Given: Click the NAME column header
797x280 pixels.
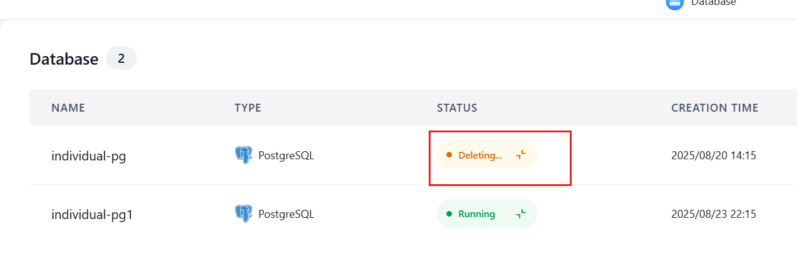Looking at the screenshot, I should (68, 108).
